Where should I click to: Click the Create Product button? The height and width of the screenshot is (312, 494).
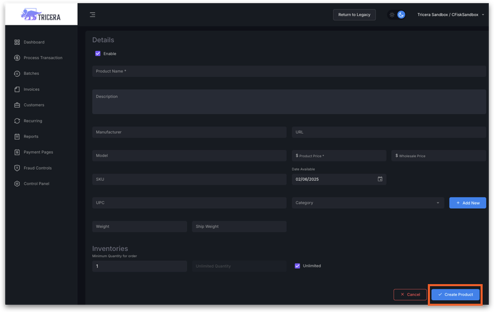pyautogui.click(x=455, y=294)
